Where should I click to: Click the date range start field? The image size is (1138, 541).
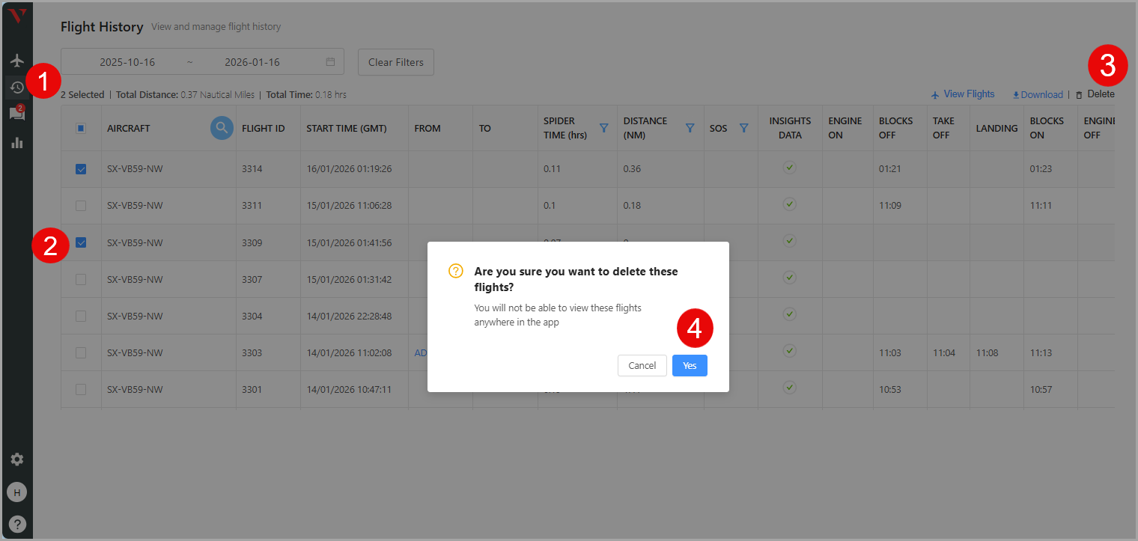[x=127, y=62]
